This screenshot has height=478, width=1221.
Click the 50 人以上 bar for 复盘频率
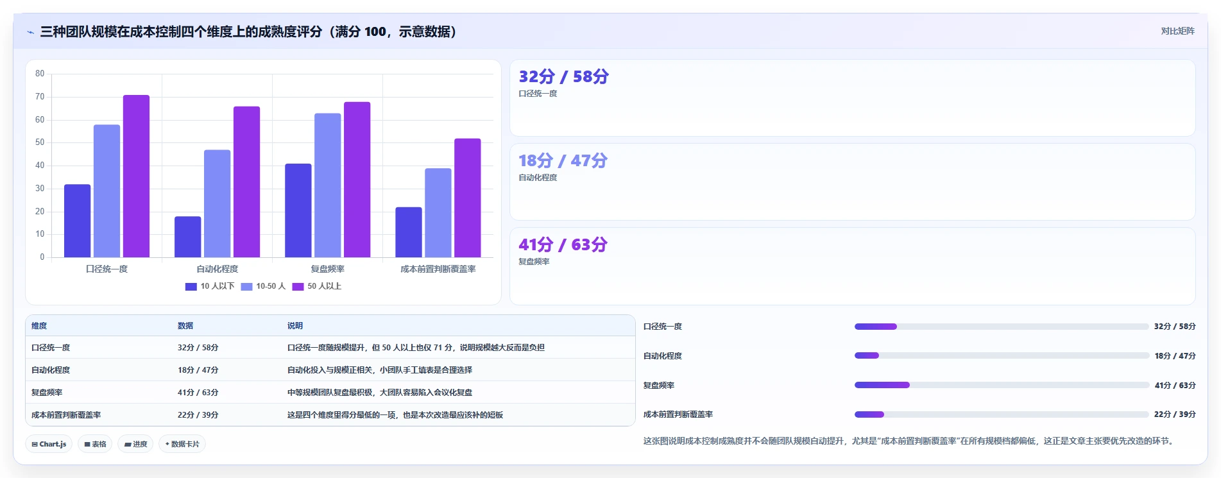[357, 180]
